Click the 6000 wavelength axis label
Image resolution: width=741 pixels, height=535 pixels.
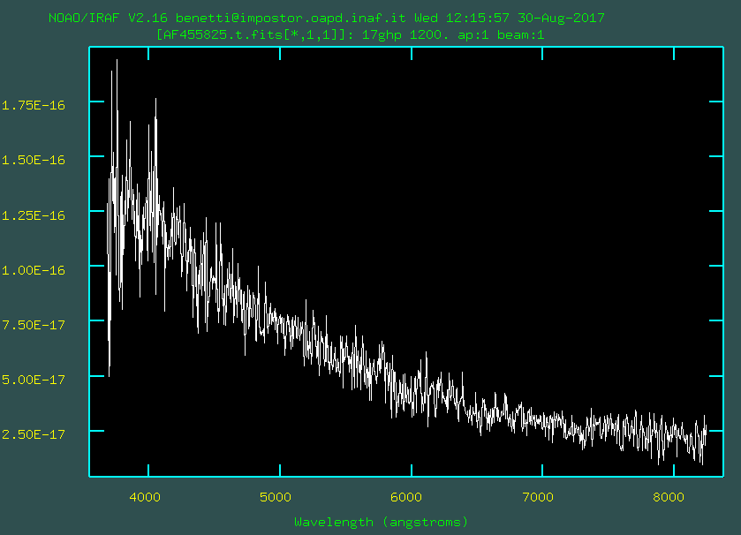tap(406, 497)
